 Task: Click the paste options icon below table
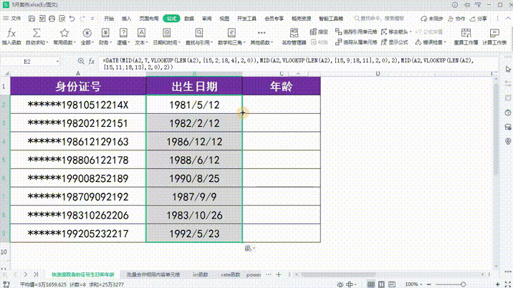(x=249, y=249)
